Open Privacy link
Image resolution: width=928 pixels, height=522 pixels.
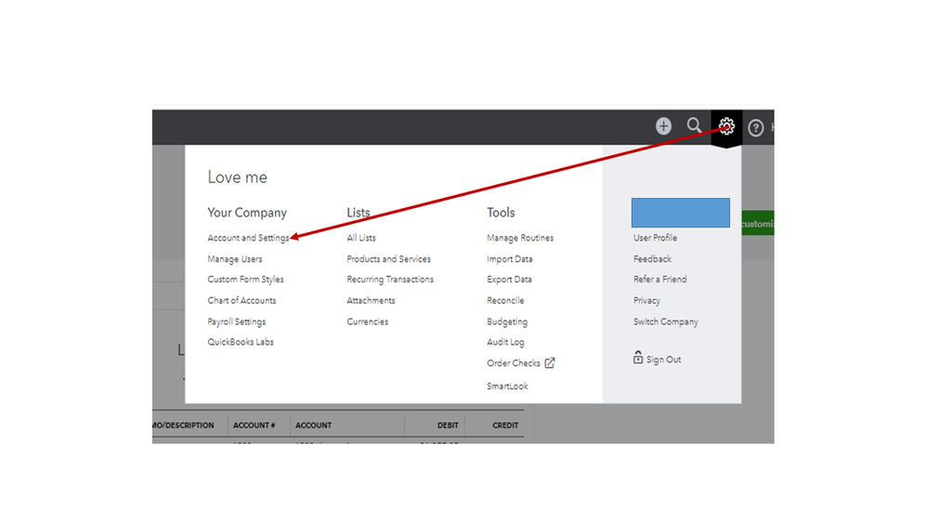(647, 301)
